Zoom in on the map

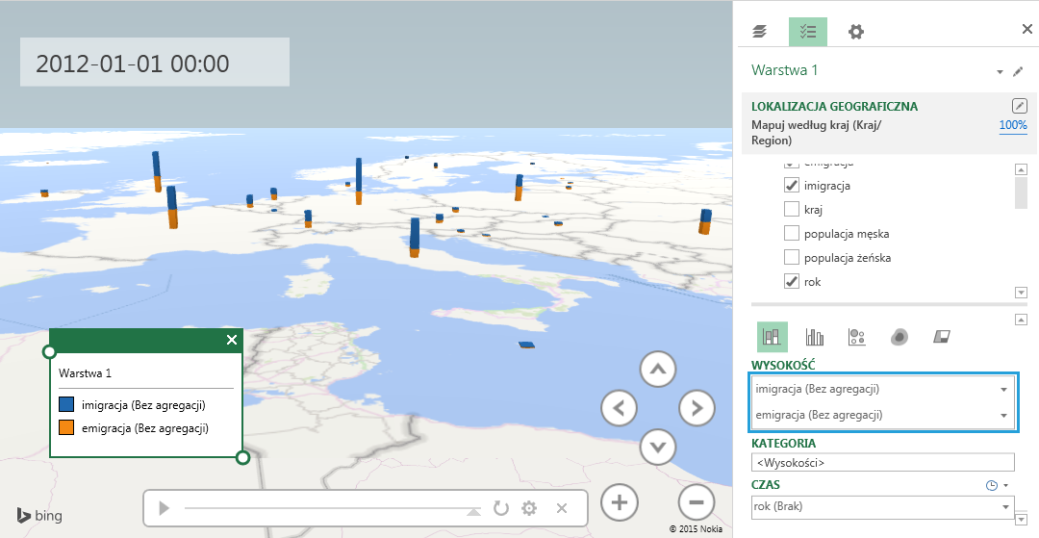coord(620,501)
